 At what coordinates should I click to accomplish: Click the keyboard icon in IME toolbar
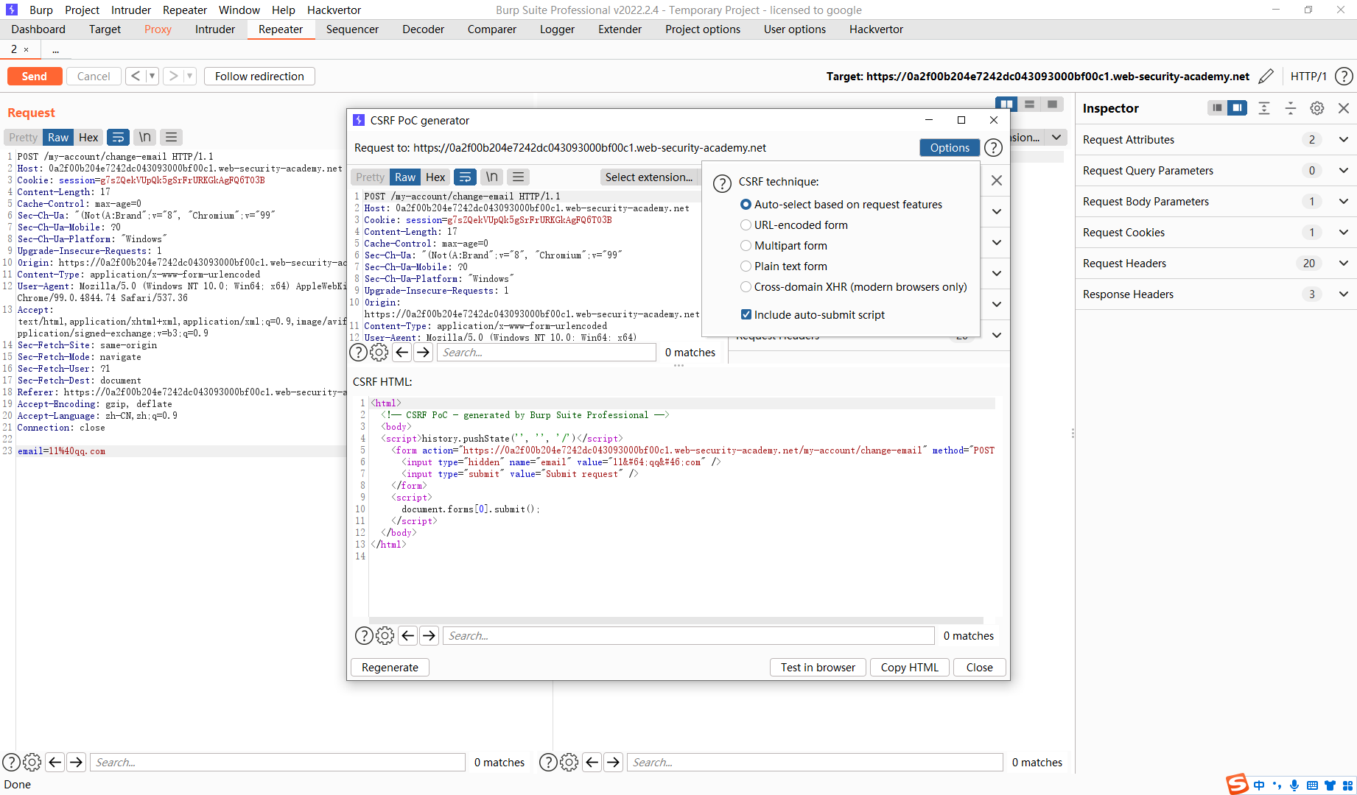click(1312, 785)
